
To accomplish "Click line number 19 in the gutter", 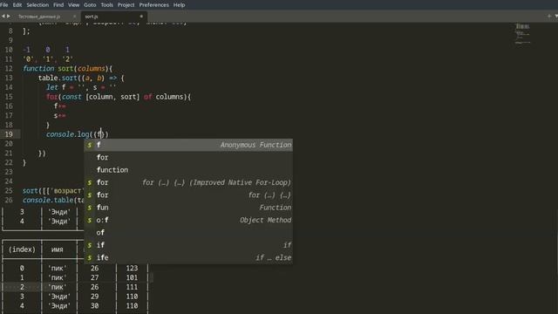I will pyautogui.click(x=9, y=134).
